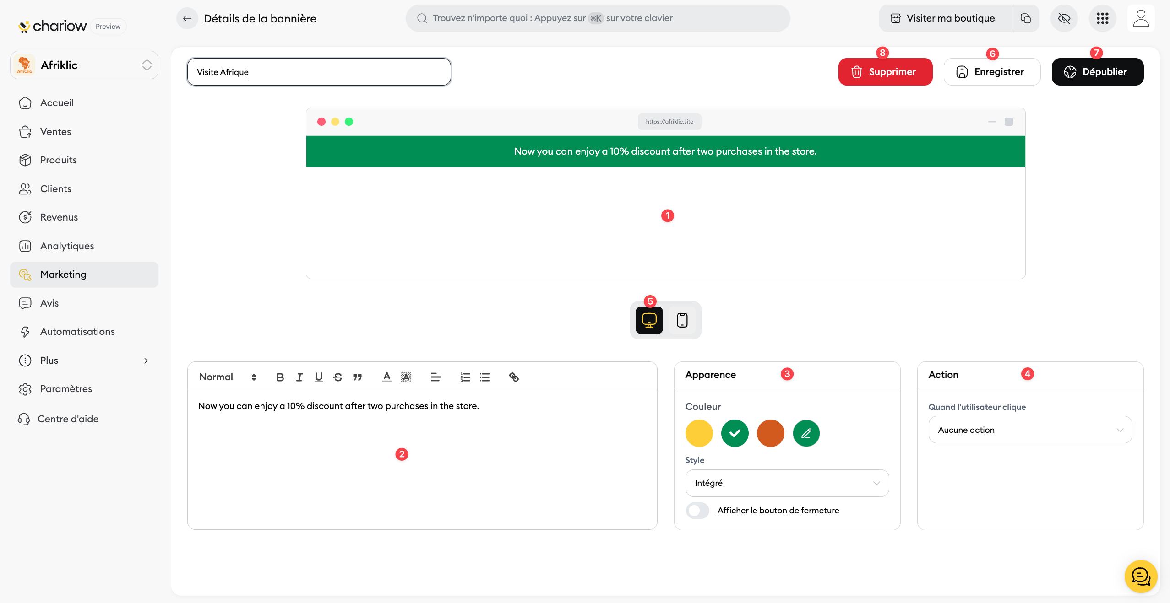Click the chat support bubble icon
The height and width of the screenshot is (603, 1170).
(x=1141, y=576)
